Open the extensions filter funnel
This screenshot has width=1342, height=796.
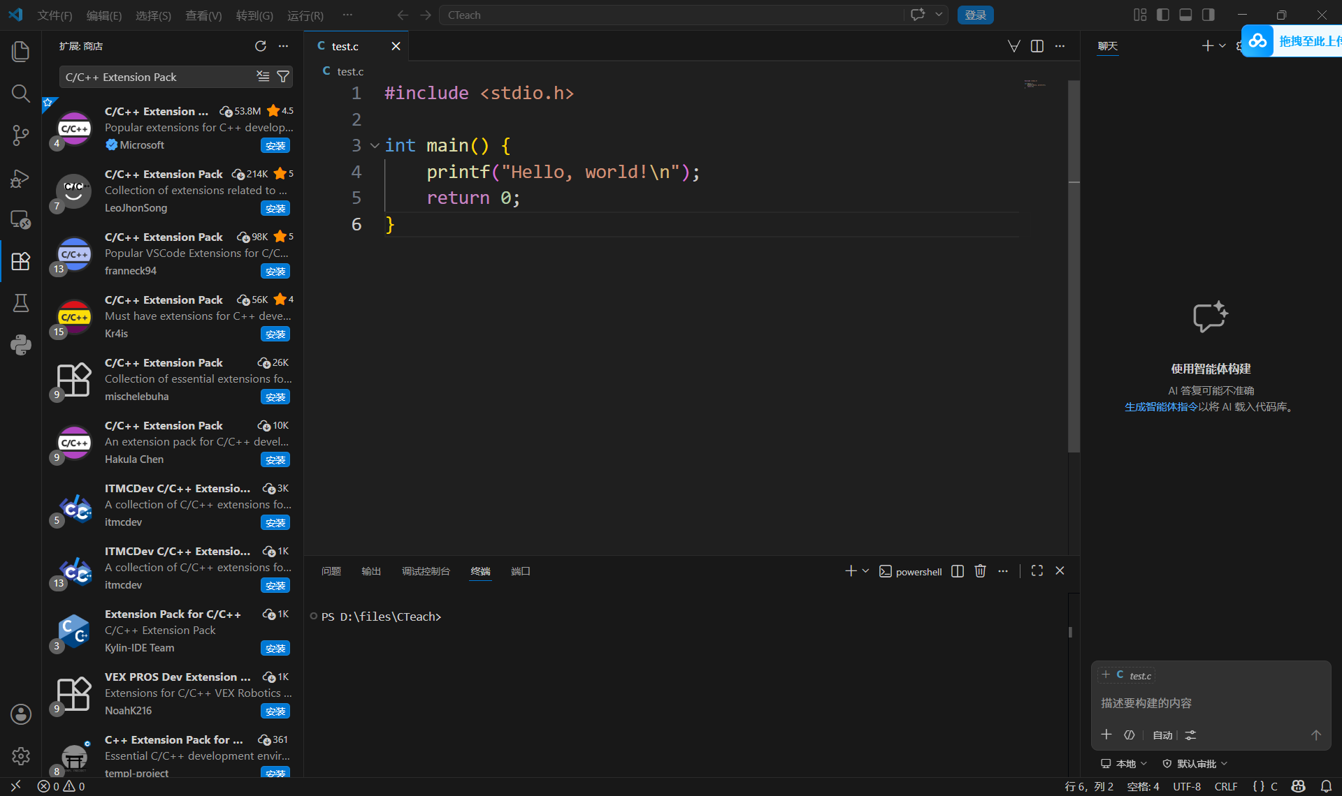(283, 76)
